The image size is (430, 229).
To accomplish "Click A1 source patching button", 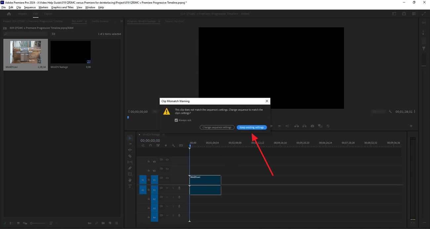I will [143, 190].
